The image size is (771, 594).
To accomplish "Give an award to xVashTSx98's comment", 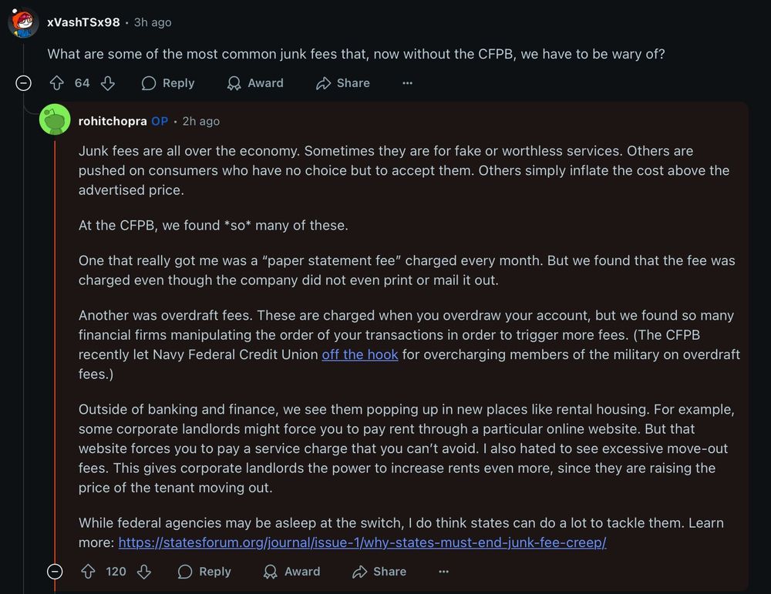I will click(x=255, y=83).
